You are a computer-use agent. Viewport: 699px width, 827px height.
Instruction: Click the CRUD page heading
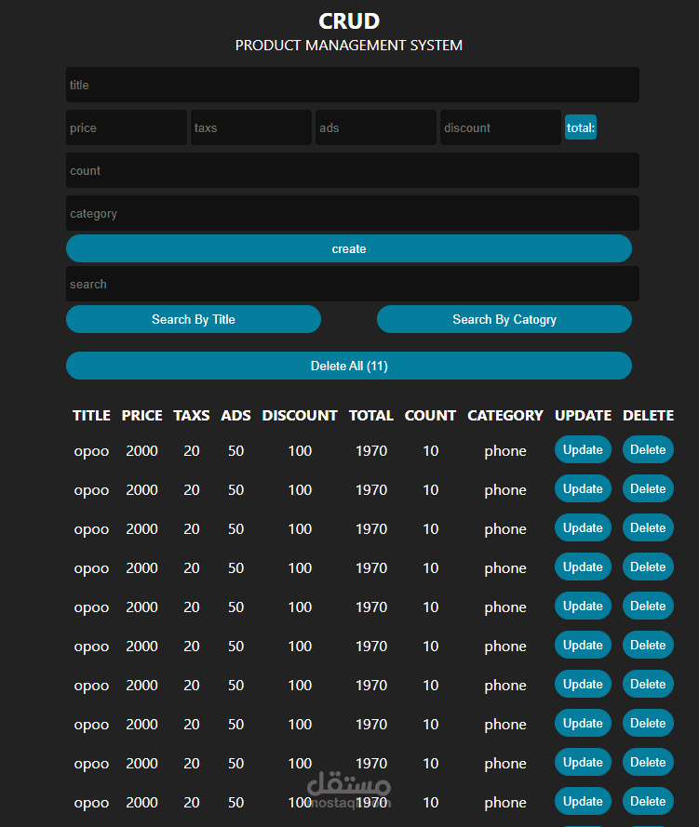(x=349, y=21)
